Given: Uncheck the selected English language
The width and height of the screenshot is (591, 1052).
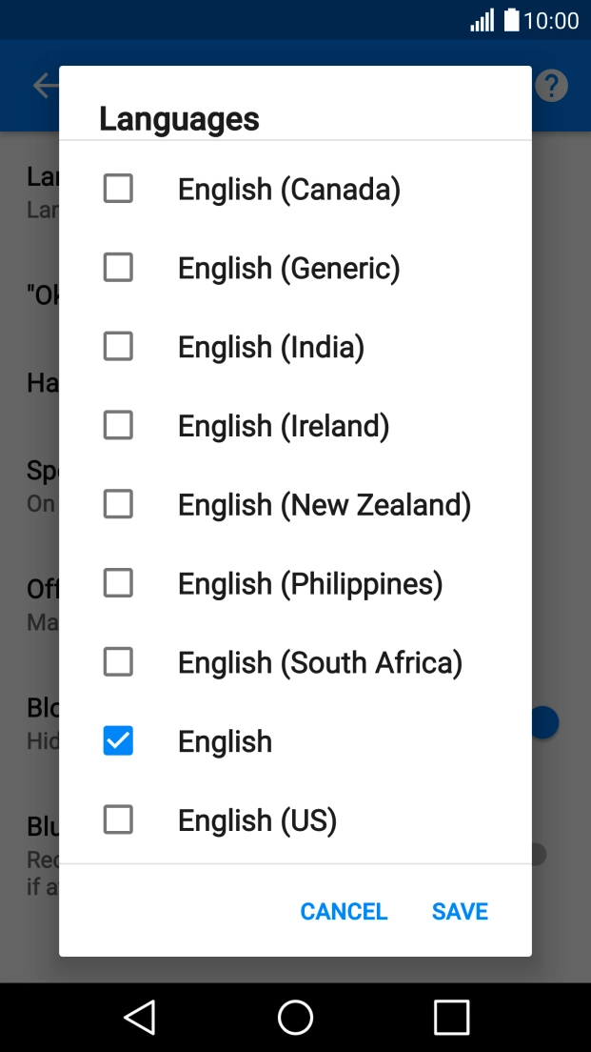Looking at the screenshot, I should pyautogui.click(x=118, y=740).
